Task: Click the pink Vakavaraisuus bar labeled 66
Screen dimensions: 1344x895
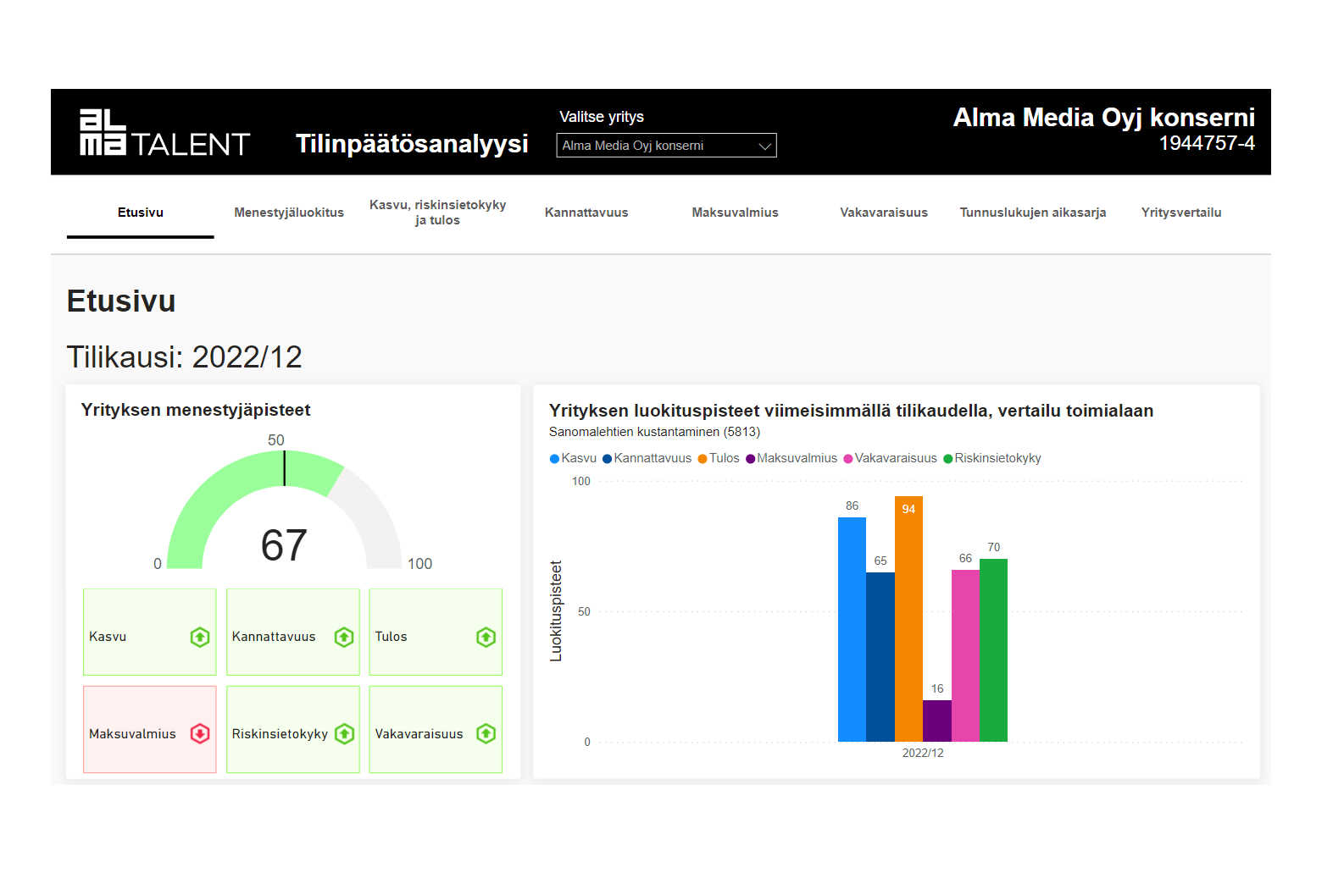Action: [965, 656]
